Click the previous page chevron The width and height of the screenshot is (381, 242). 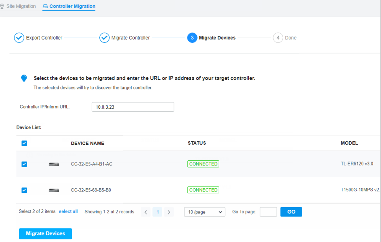click(145, 211)
